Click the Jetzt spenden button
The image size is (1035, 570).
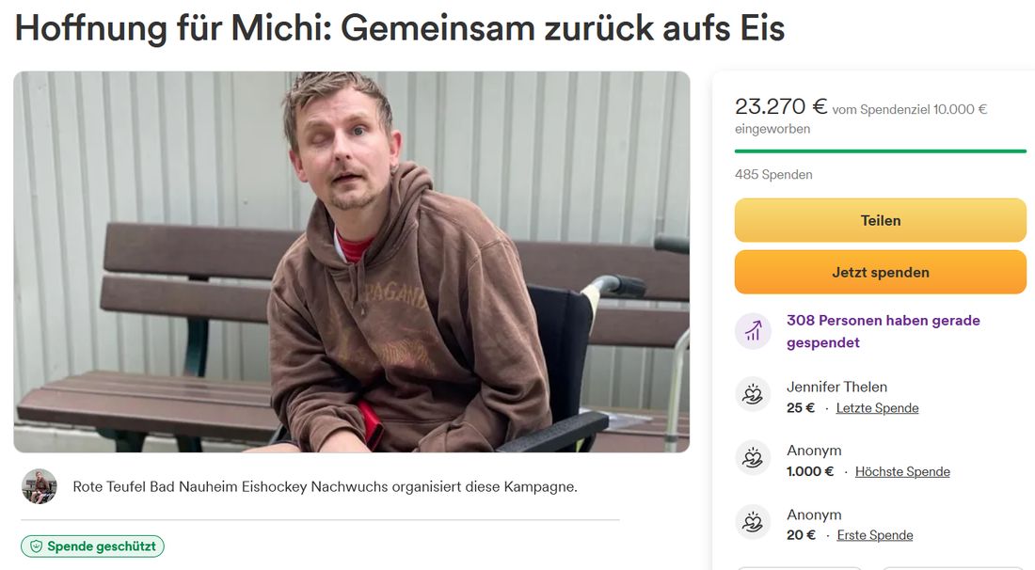tap(880, 272)
